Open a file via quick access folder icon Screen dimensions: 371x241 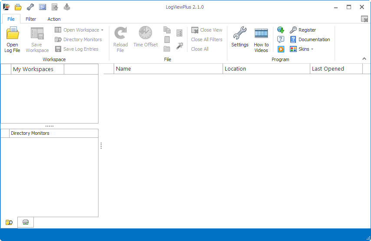18,7
